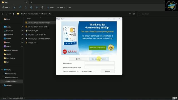This screenshot has width=178, height=100.
Task: Click New Volume (E:) in breadcrumb
Action: coord(33,14)
